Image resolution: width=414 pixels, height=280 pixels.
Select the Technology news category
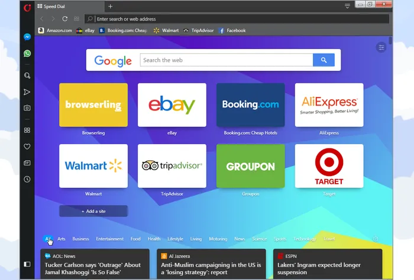point(305,239)
